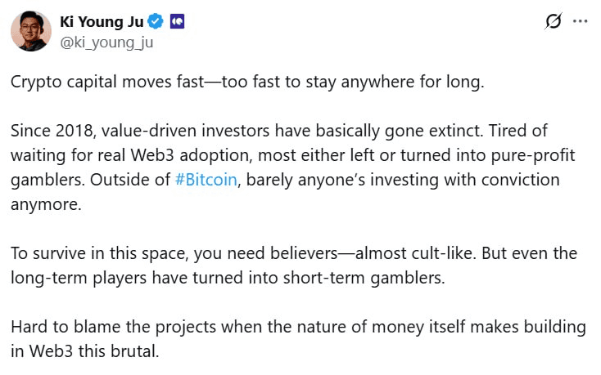Open the Ki Young Ju display name
The width and height of the screenshot is (601, 375).
101,21
